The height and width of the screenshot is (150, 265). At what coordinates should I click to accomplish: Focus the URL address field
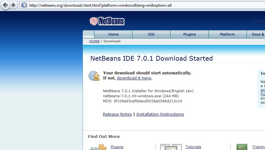coord(127,5)
